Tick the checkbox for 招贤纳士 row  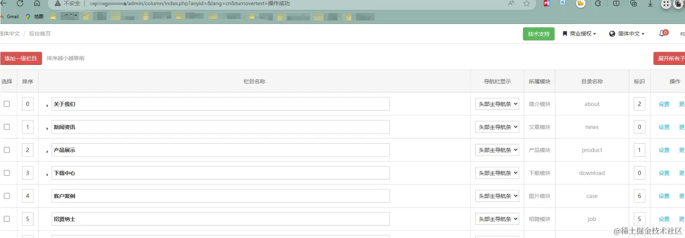coord(7,219)
